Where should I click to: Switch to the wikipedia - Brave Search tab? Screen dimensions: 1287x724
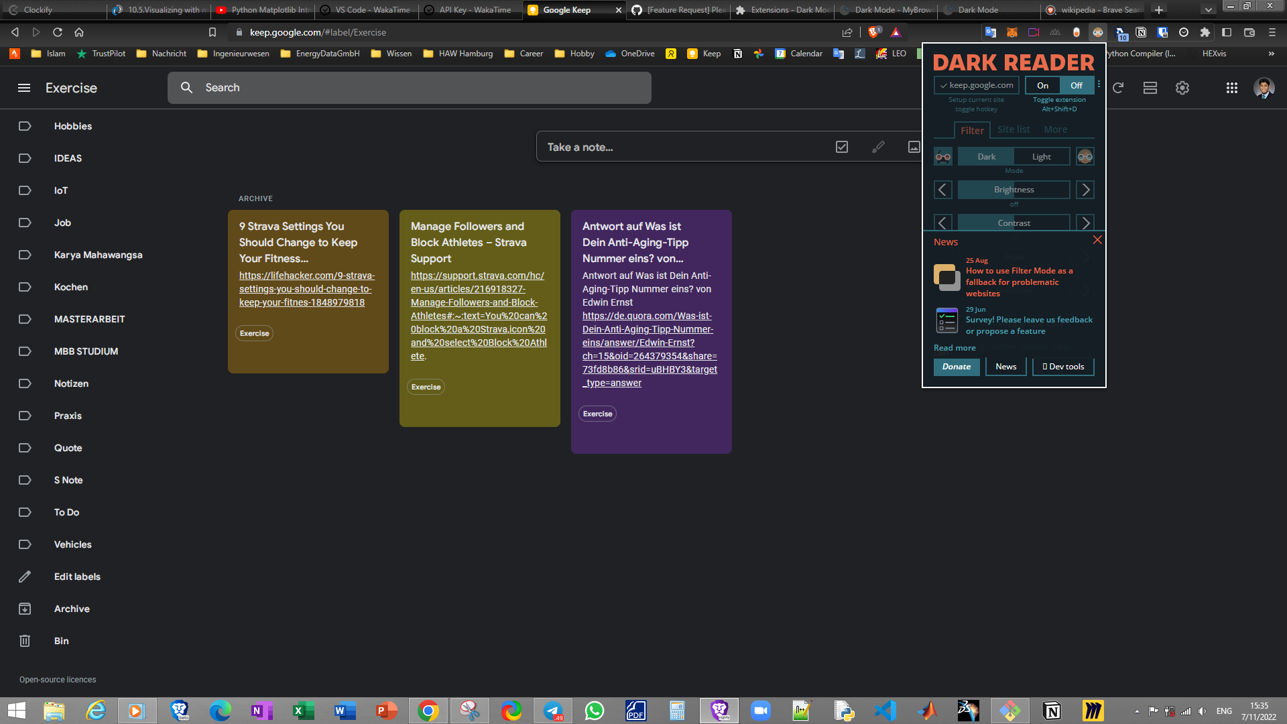click(1094, 10)
